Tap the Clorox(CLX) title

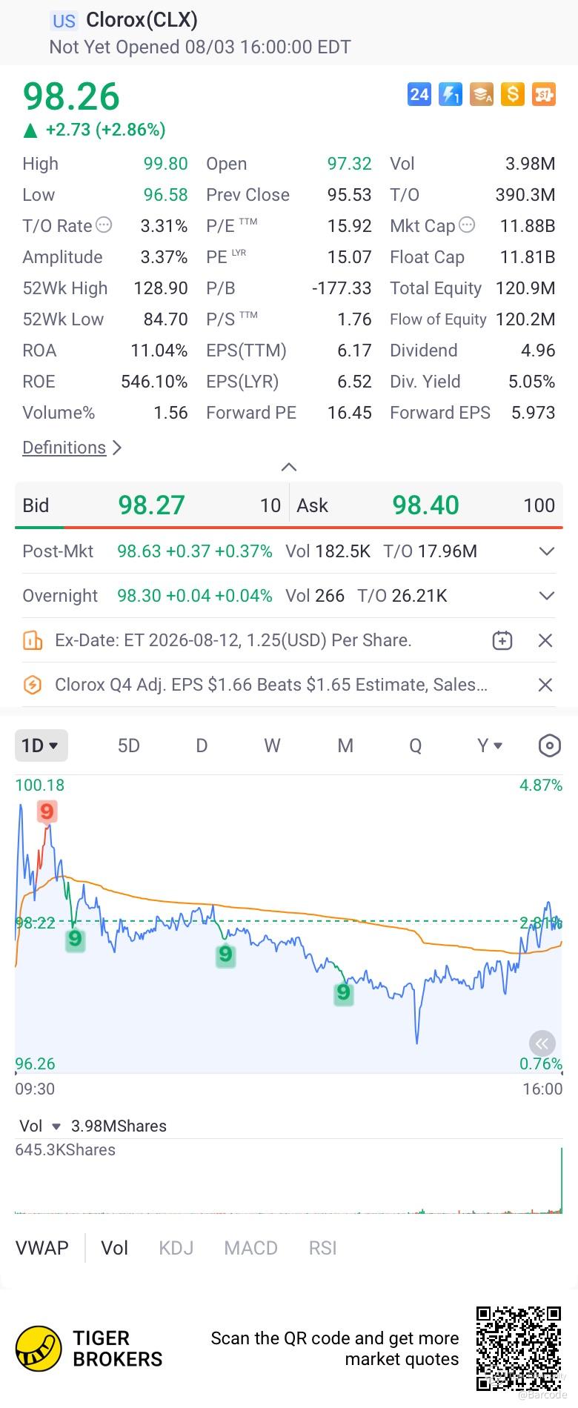(x=142, y=20)
